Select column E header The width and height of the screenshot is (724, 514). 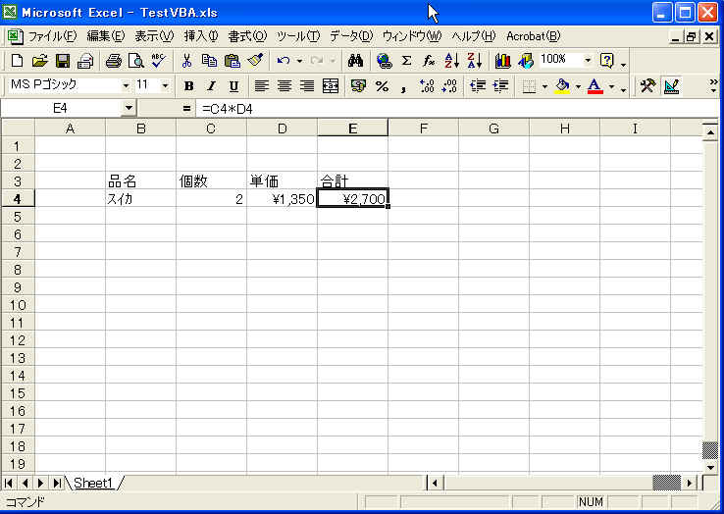tap(352, 128)
